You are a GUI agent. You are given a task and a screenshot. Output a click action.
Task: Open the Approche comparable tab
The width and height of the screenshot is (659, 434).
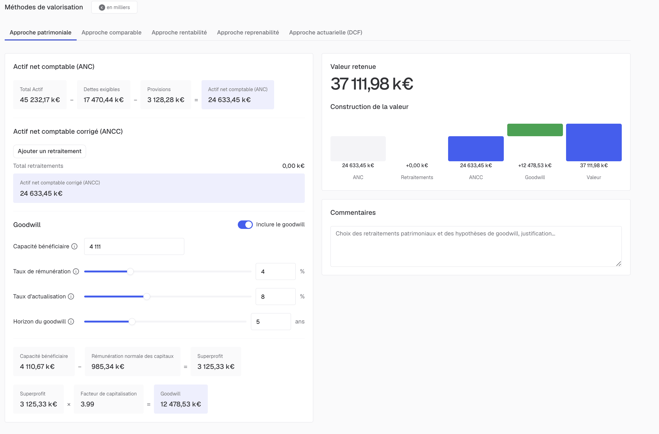111,33
